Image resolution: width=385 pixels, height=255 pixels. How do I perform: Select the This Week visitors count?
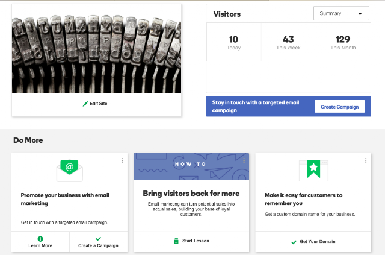288,42
